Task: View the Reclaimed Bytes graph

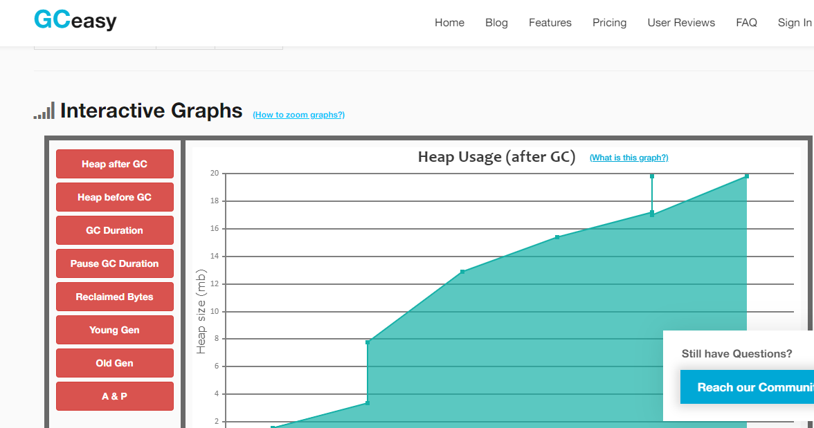Action: 115,297
